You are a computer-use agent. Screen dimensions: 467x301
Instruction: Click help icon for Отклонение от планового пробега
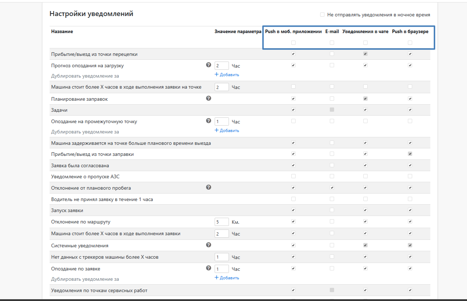[x=209, y=187]
